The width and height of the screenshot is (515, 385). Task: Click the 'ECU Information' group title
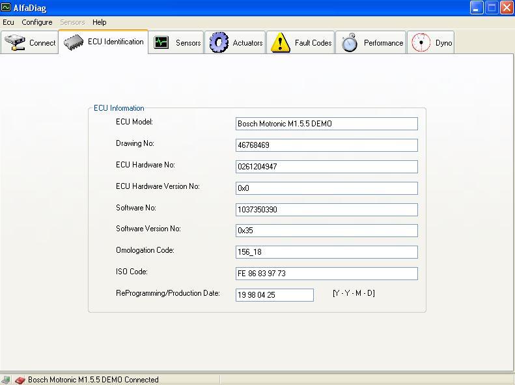119,108
